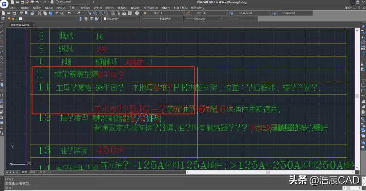Switch to the 布局1 layout tab
The image size is (366, 191).
pos(33,172)
